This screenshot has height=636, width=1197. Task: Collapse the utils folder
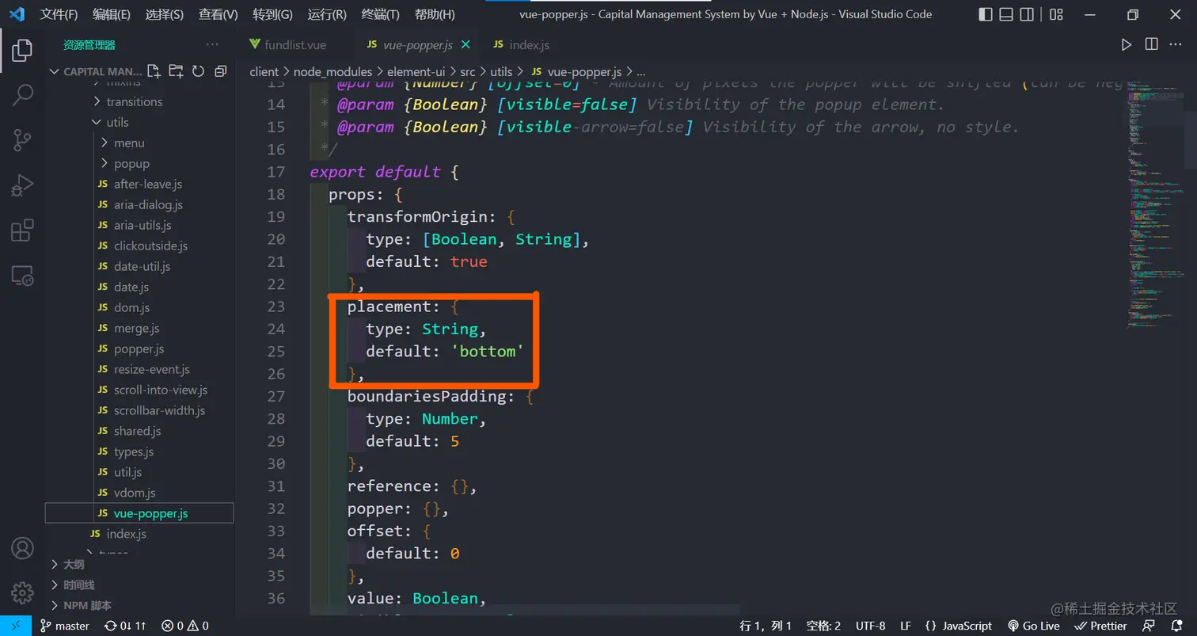pos(117,122)
